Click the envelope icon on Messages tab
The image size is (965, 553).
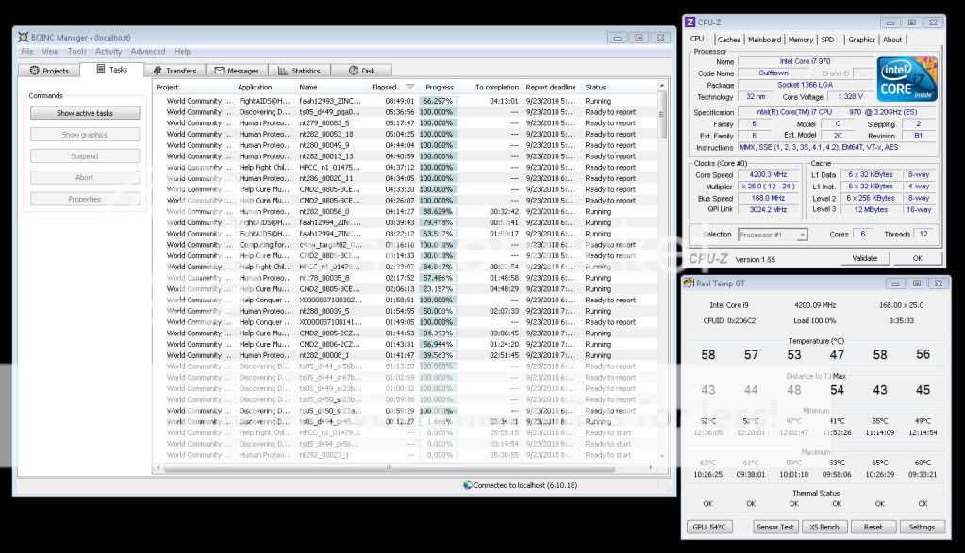pyautogui.click(x=219, y=71)
